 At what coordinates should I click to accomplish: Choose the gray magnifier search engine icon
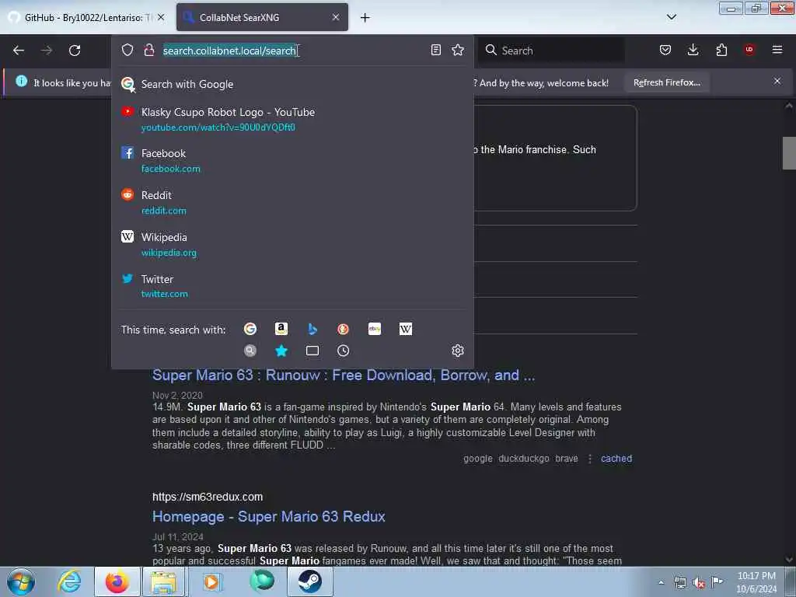250,351
